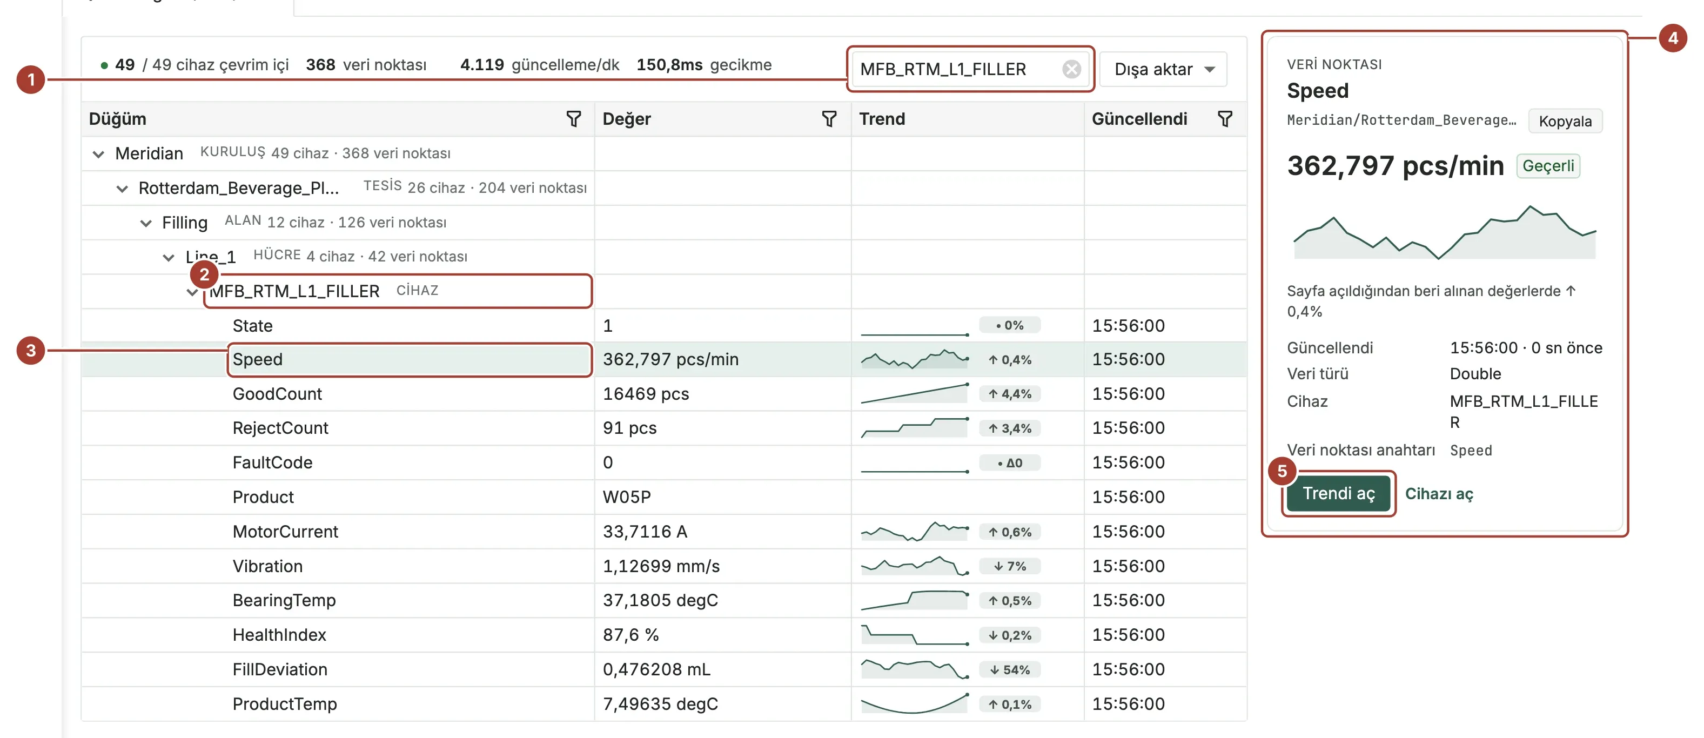Select the ProductTemp row

(663, 703)
